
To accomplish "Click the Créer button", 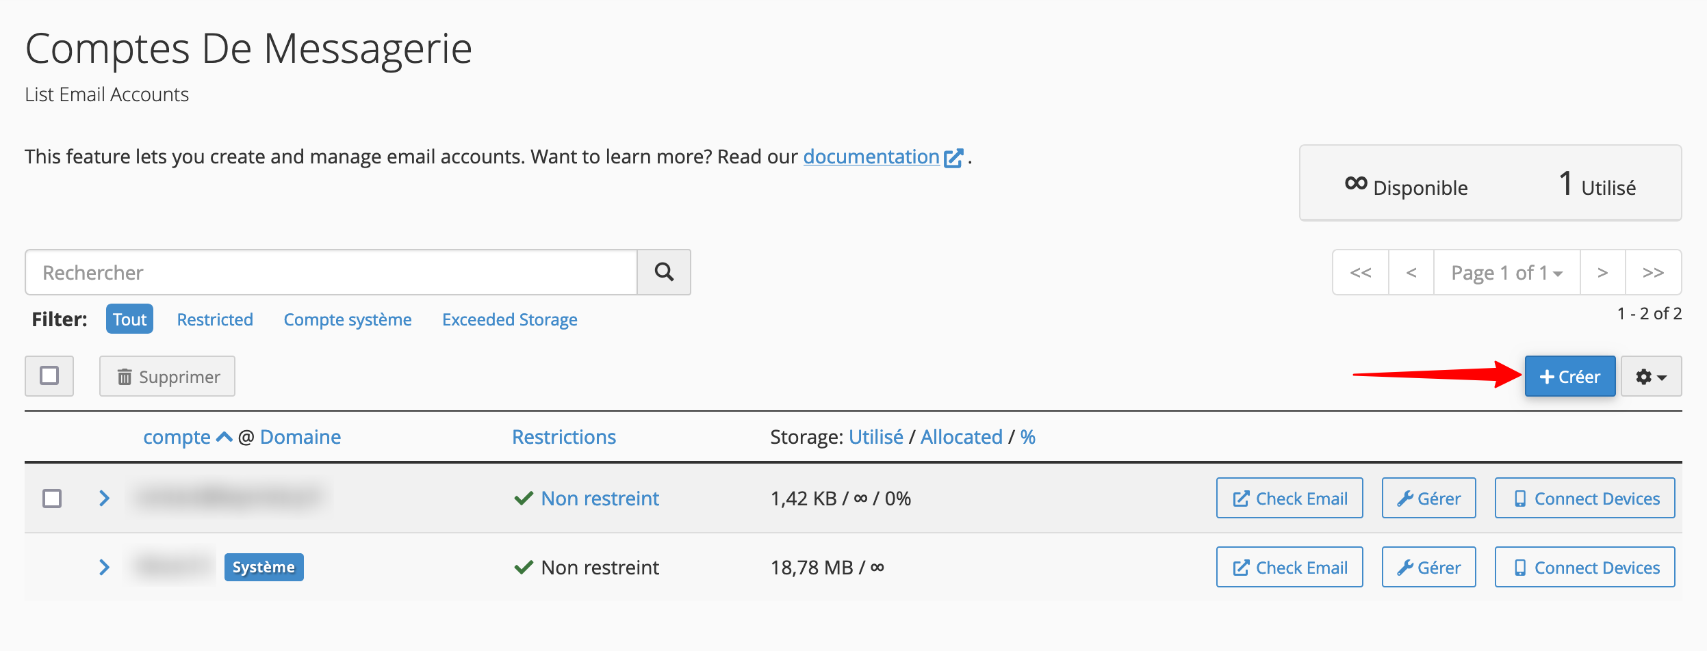I will (1569, 377).
